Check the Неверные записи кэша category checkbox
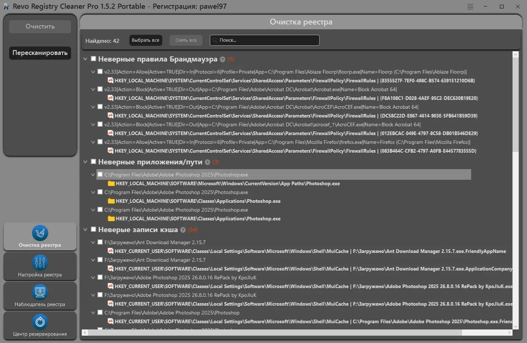This screenshot has width=527, height=343. (93, 229)
